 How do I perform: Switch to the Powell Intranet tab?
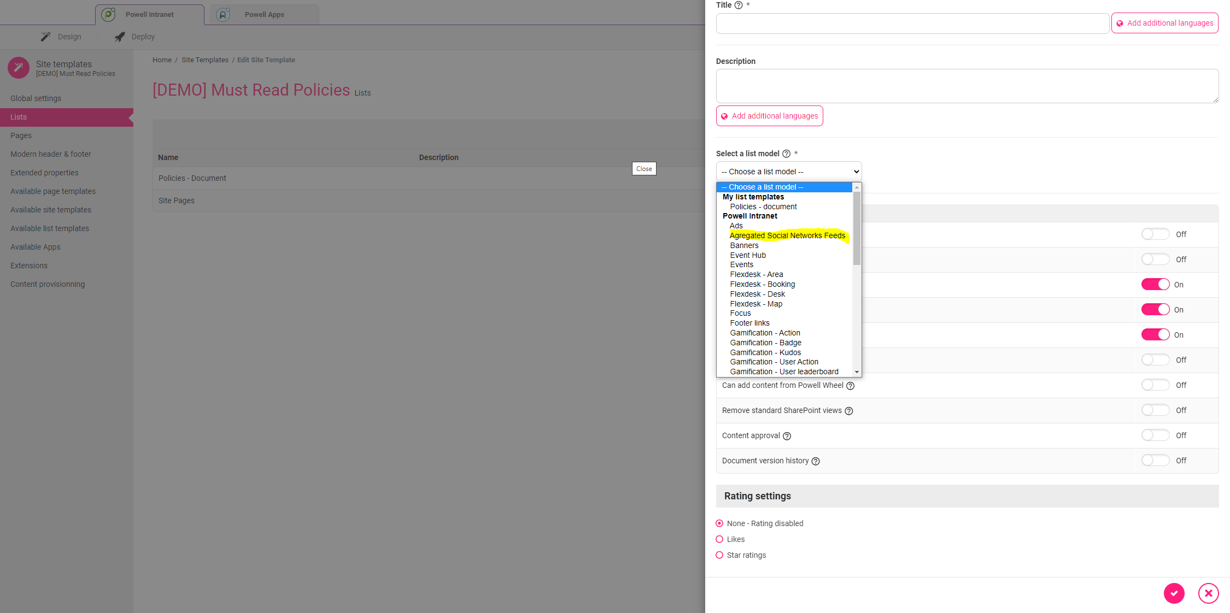(x=150, y=15)
